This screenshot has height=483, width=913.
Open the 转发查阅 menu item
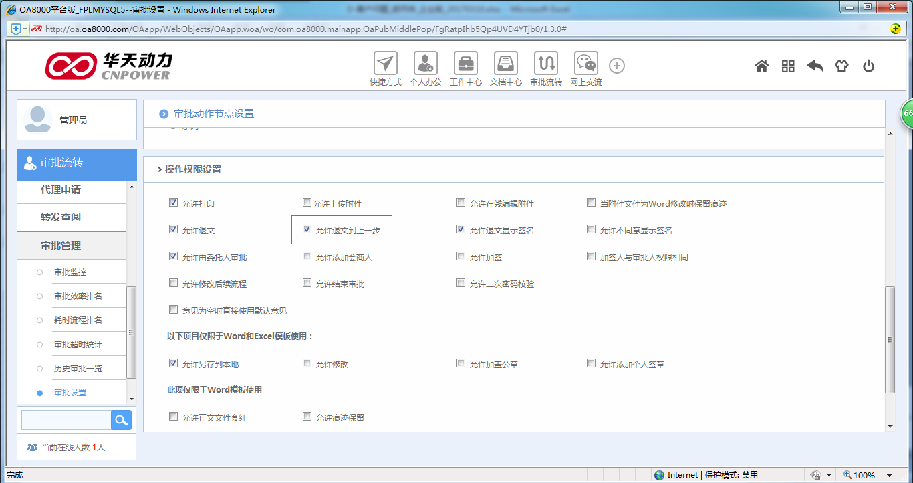pyautogui.click(x=61, y=217)
